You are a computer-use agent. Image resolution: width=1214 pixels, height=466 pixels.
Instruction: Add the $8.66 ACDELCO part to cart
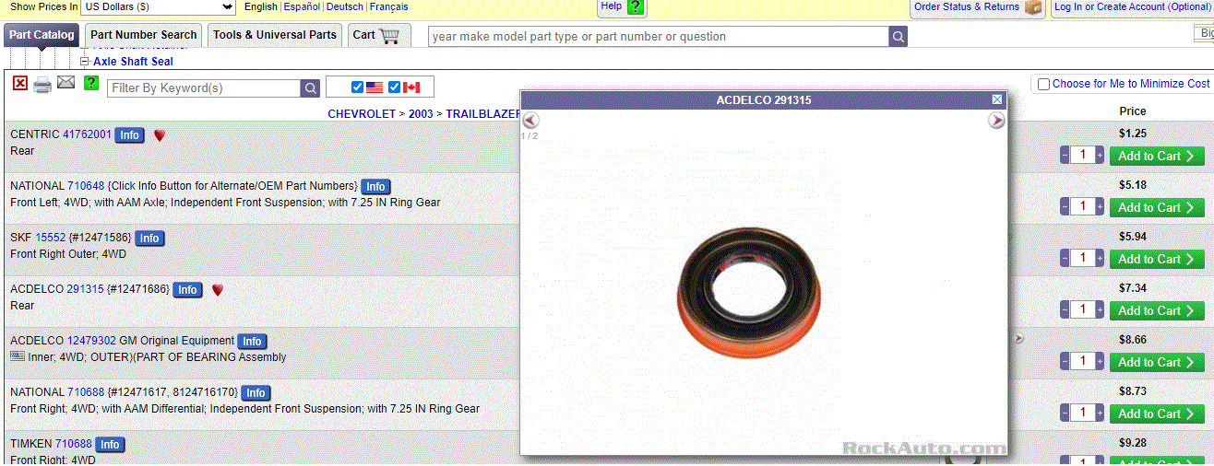coord(1157,362)
